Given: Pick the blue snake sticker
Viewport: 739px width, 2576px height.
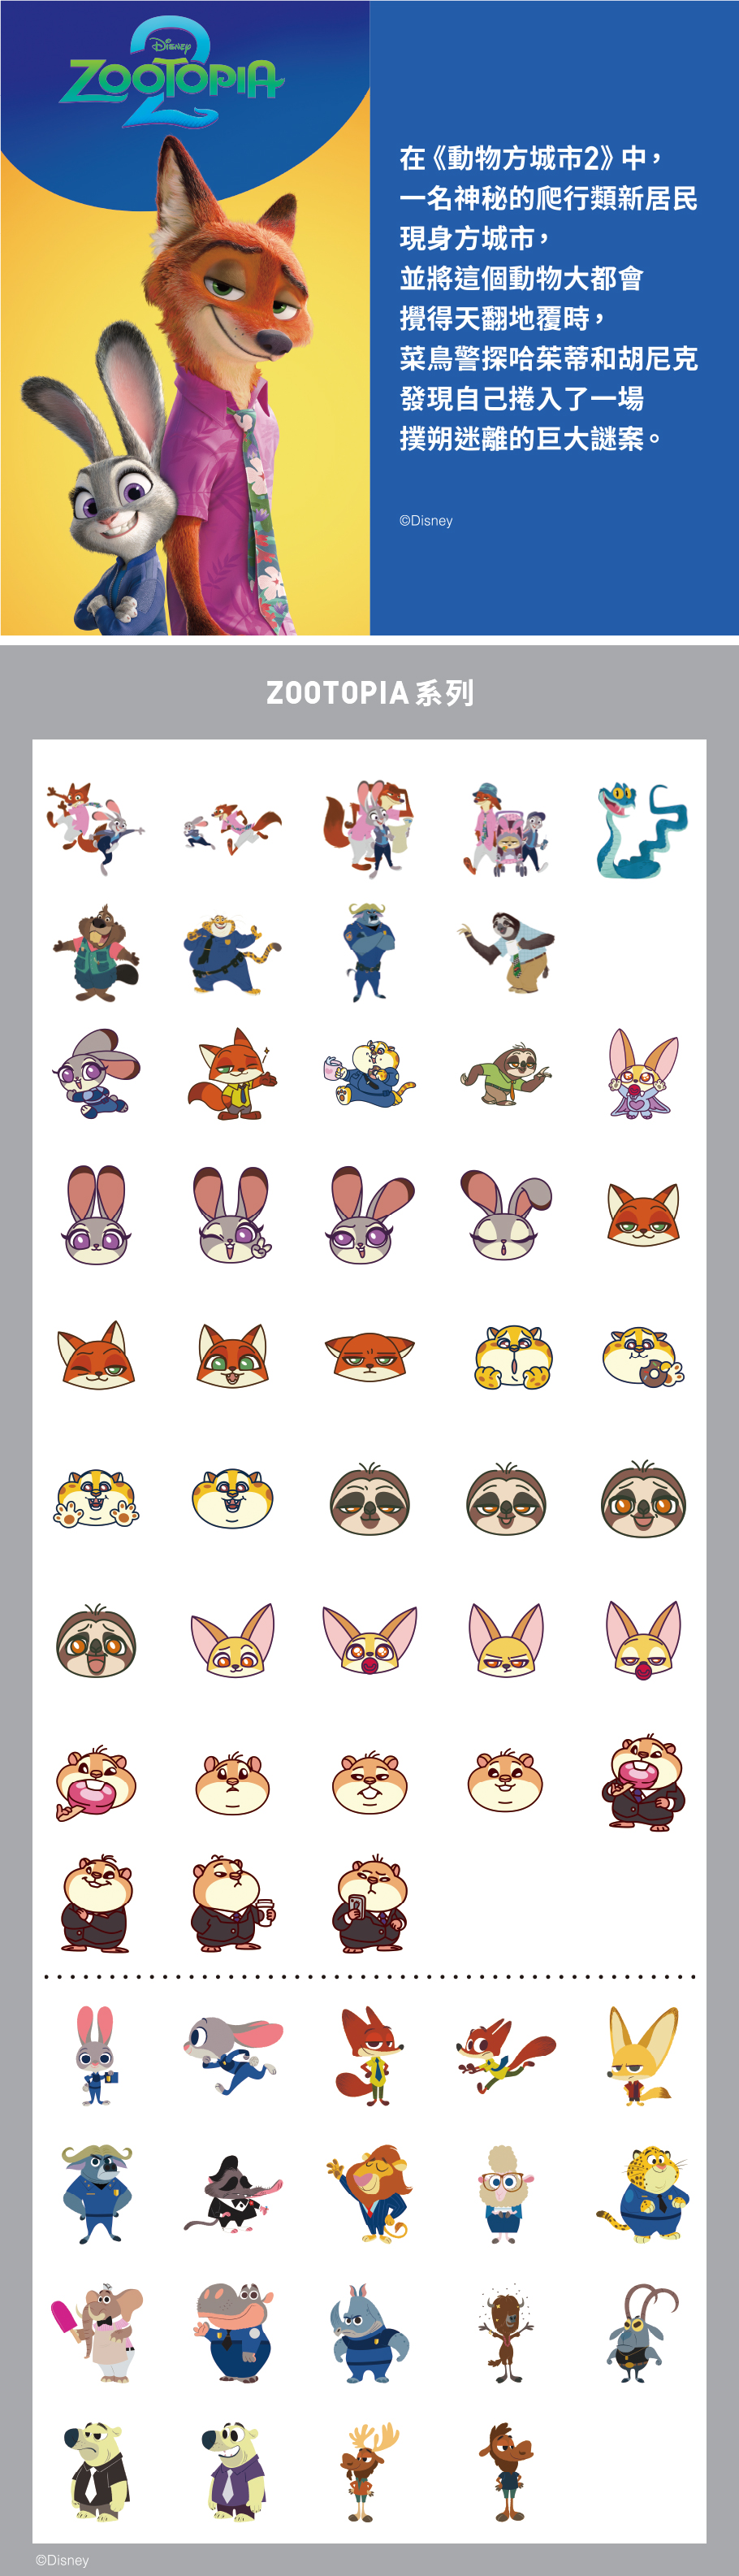Looking at the screenshot, I should pos(643,830).
